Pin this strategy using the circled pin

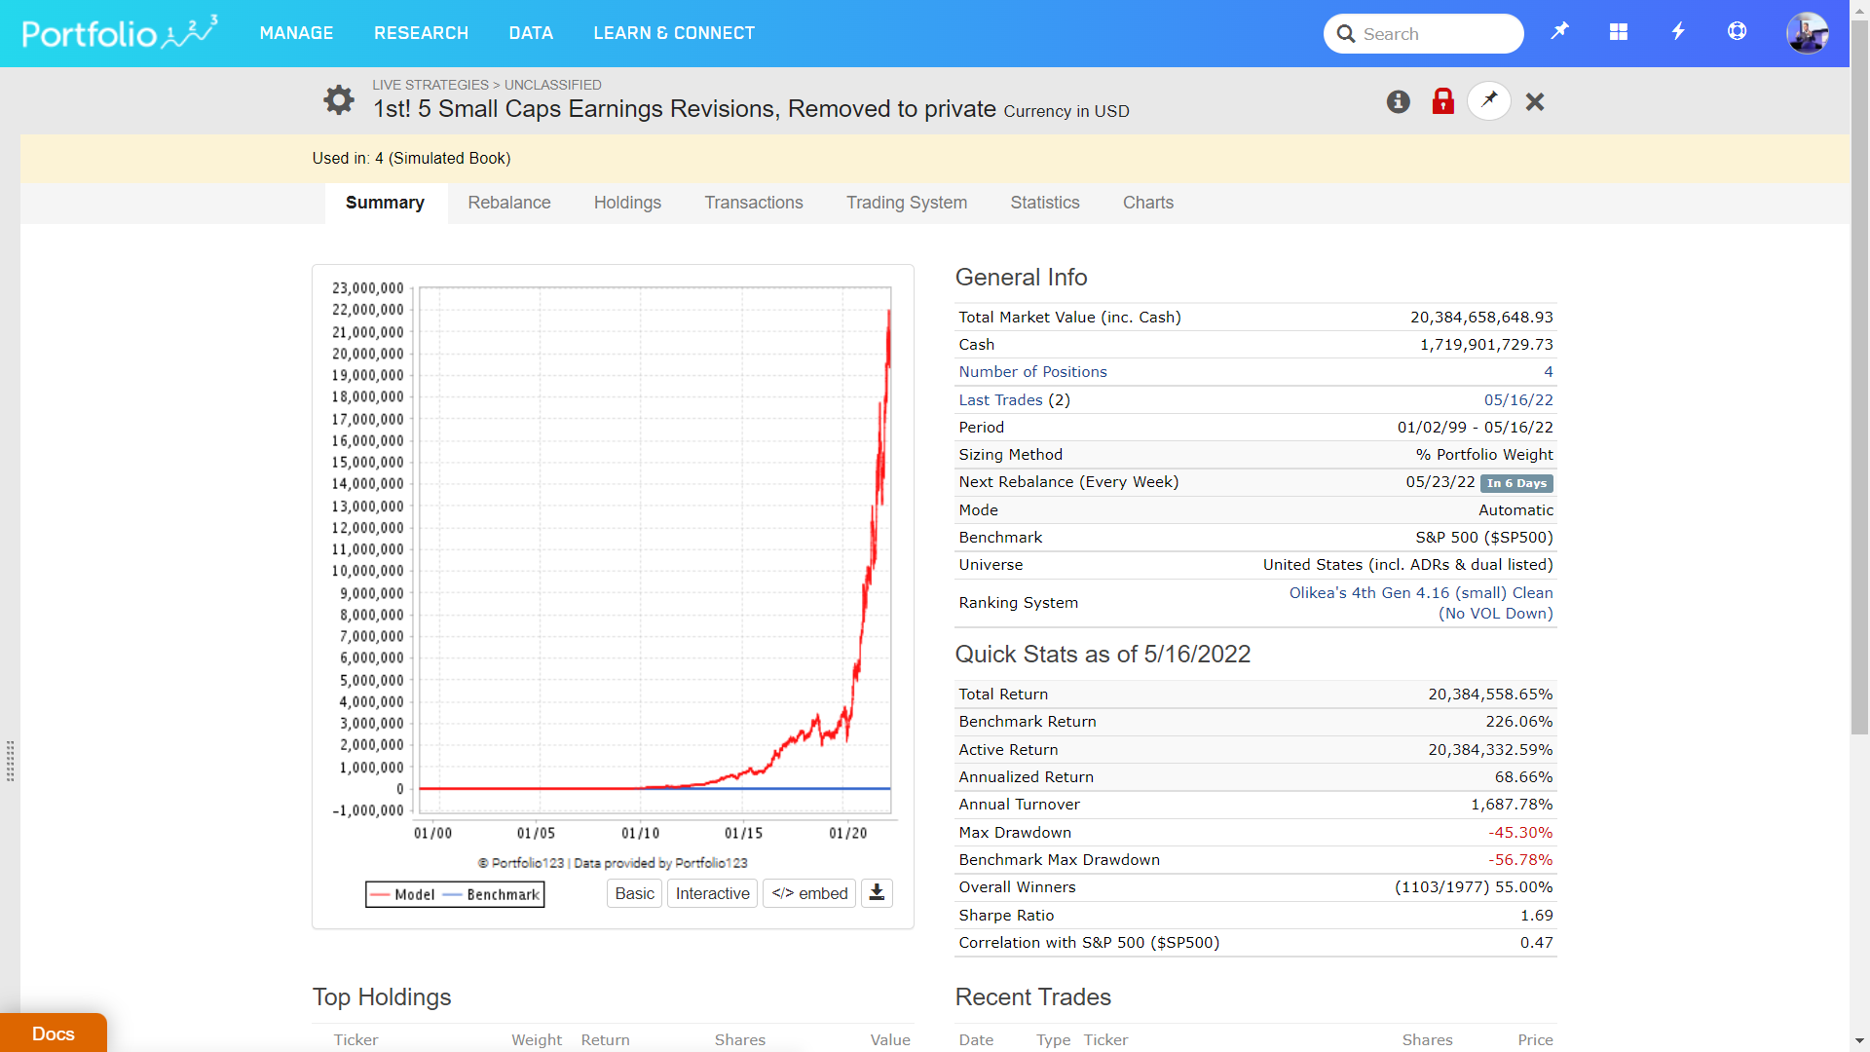coord(1488,100)
